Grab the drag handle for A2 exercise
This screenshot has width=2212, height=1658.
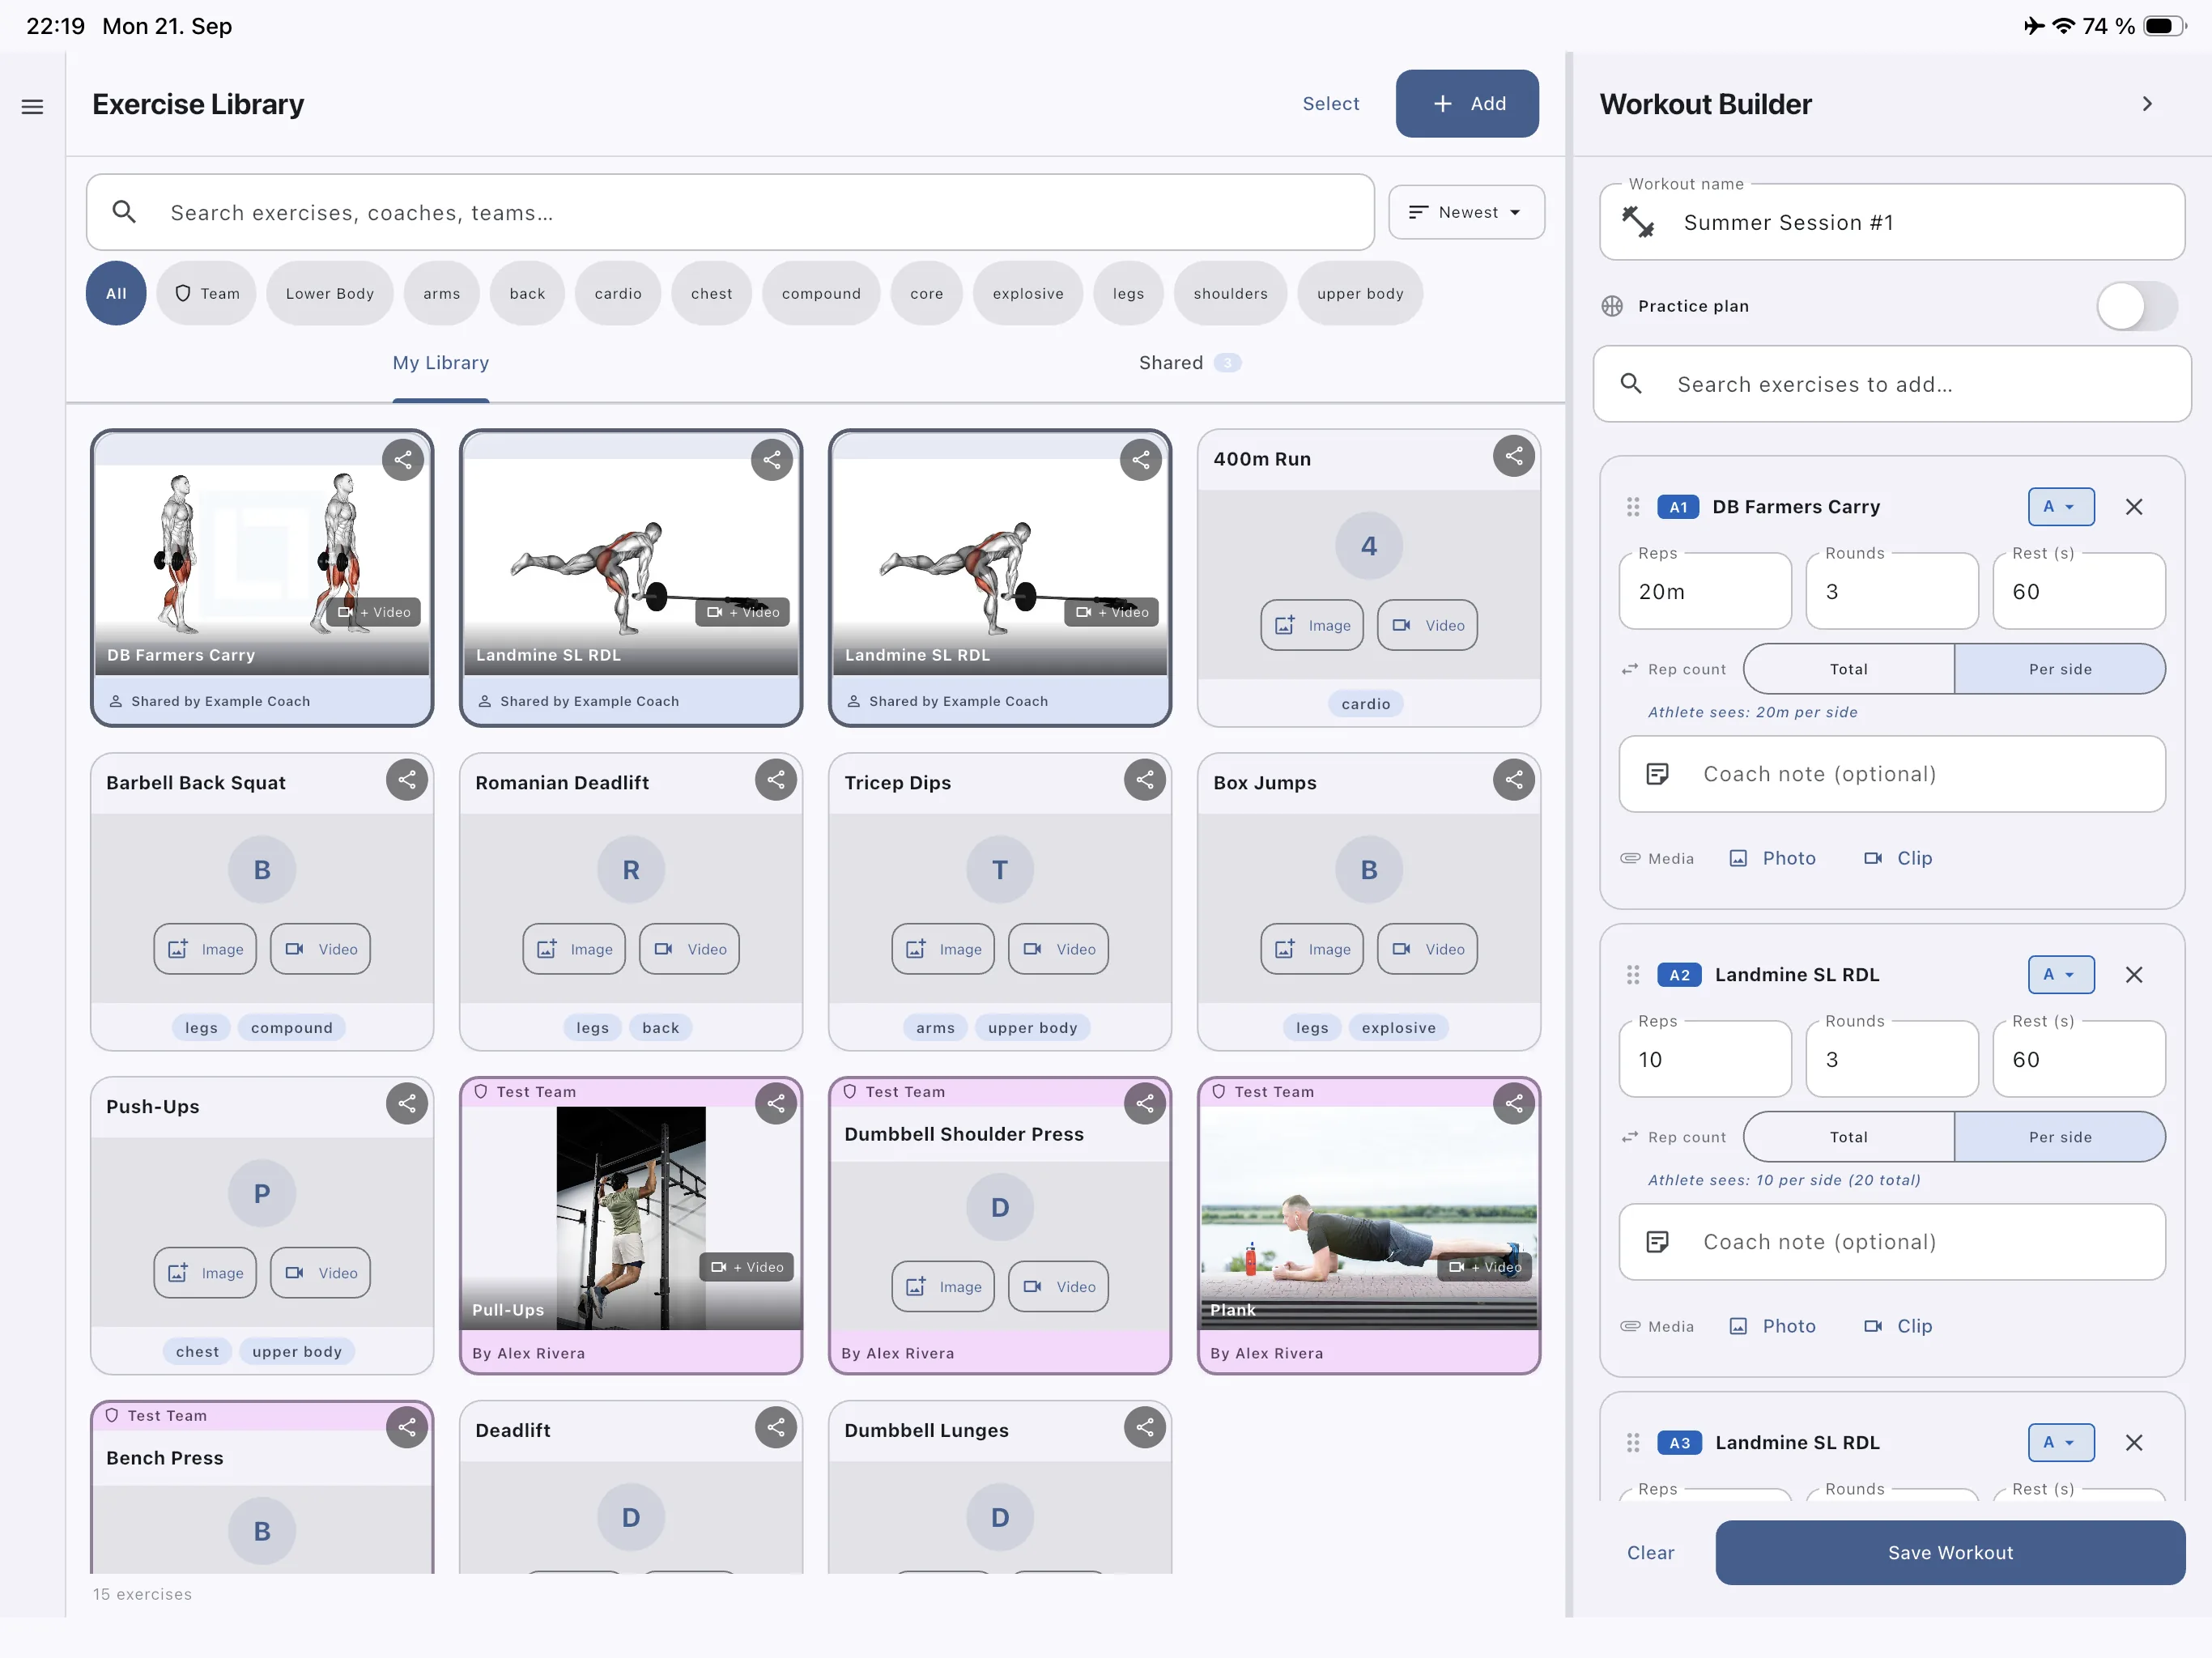coord(1633,975)
